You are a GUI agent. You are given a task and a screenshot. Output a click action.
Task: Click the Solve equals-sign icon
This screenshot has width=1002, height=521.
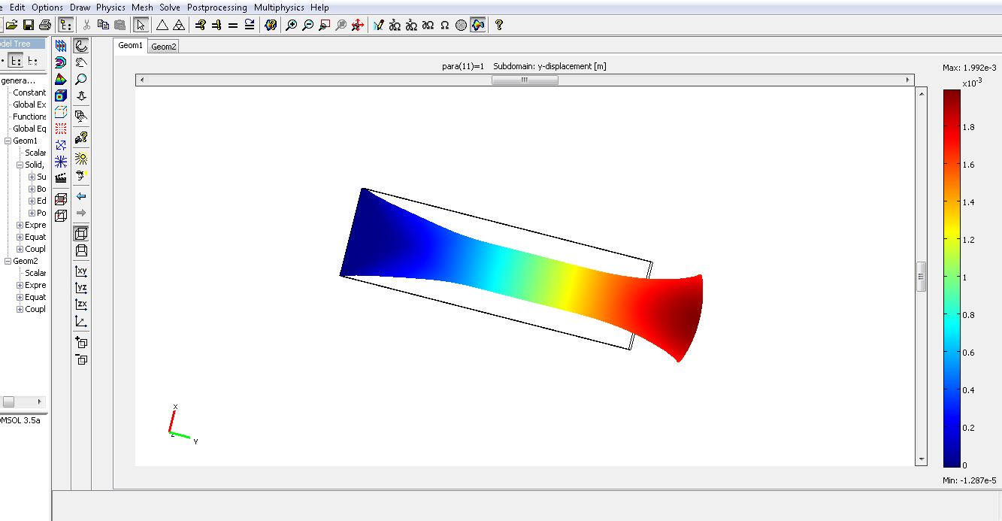point(233,25)
